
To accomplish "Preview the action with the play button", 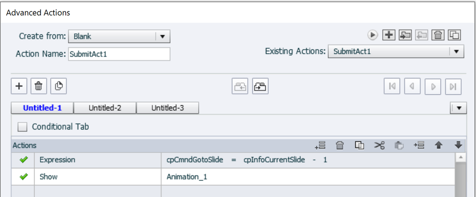I will pyautogui.click(x=373, y=35).
